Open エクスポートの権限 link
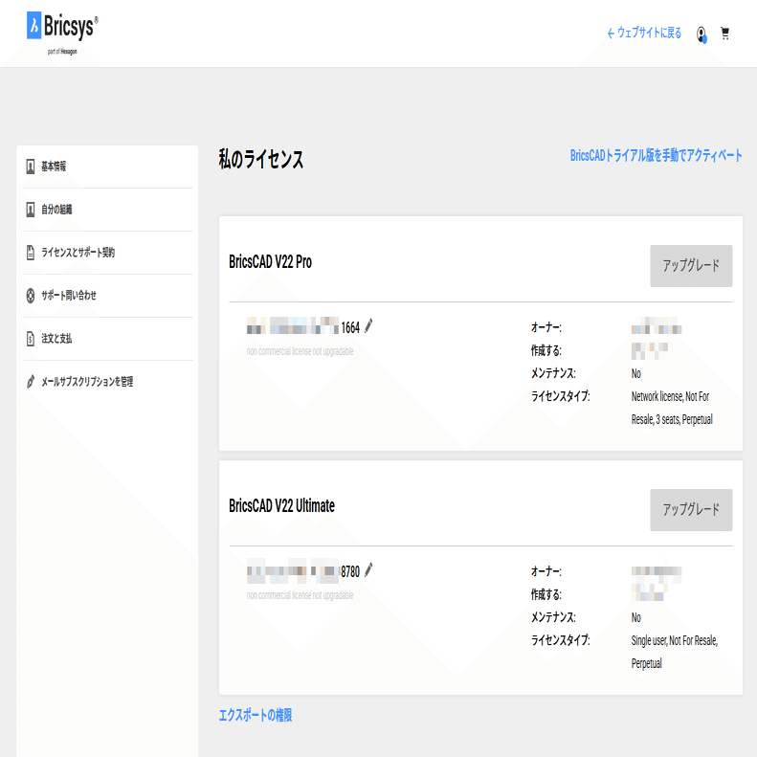Viewport: 757px width, 757px height. (x=256, y=715)
